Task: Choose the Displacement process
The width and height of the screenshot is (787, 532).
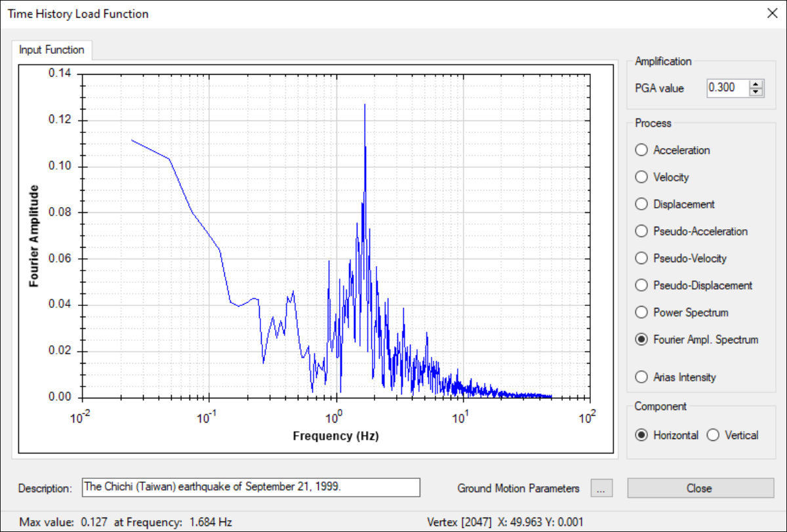Action: [675, 204]
